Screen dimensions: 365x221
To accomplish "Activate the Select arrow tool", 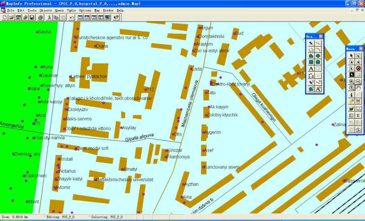I will [351, 56].
